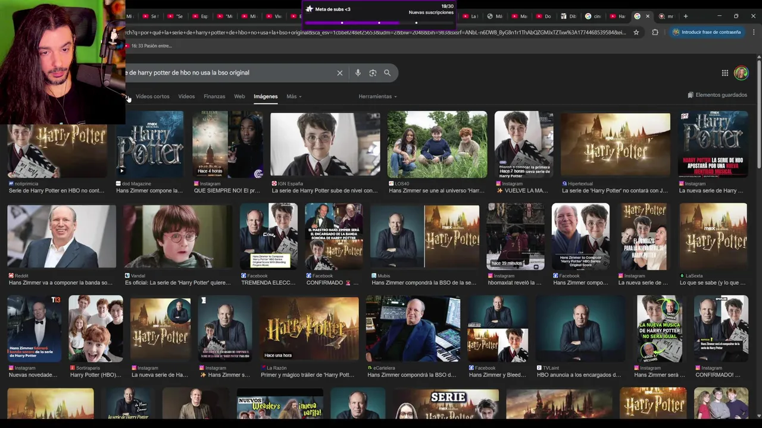Click the Sortiraparis source favicon
Screen dimensions: 762x428
coord(73,368)
